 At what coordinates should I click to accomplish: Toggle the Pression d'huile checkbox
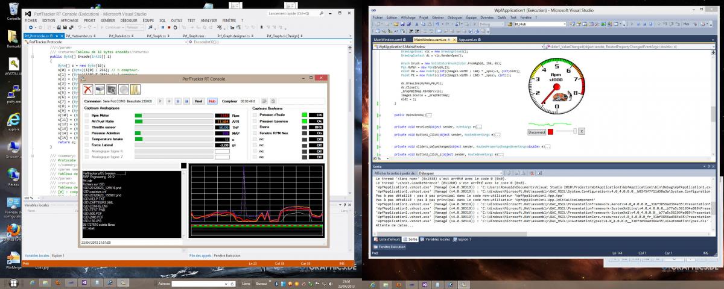255,115
